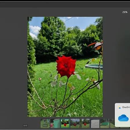Select the green shed thumbnail in filmstrip
This screenshot has width=130, height=130.
55,123
